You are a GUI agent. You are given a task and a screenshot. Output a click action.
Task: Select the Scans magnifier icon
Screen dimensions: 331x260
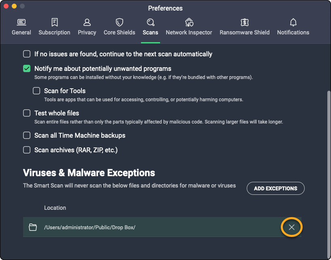pos(151,22)
